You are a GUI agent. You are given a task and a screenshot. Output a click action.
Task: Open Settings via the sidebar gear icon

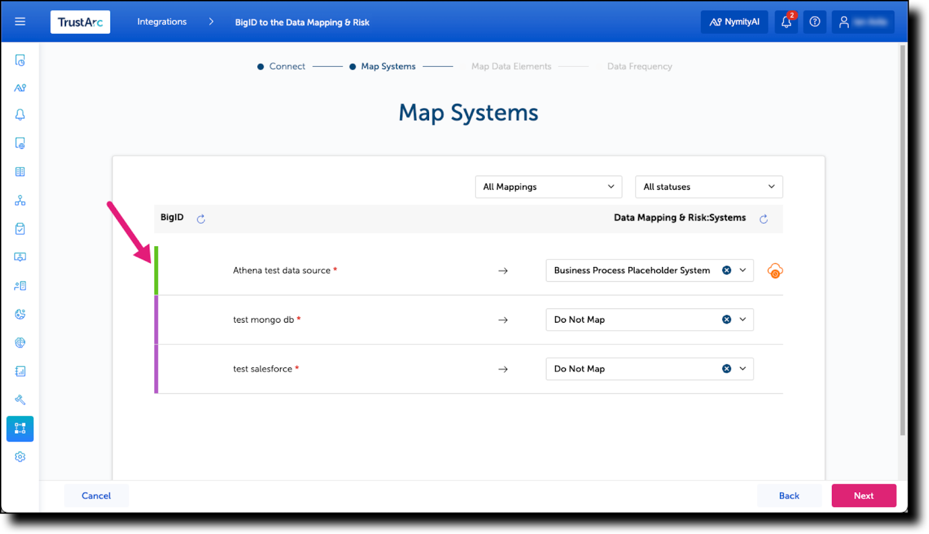20,456
